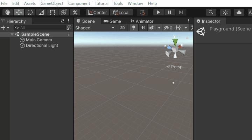The height and width of the screenshot is (140, 252).
Task: Open the Hierarchy create plus dropdown
Action: tap(5, 28)
